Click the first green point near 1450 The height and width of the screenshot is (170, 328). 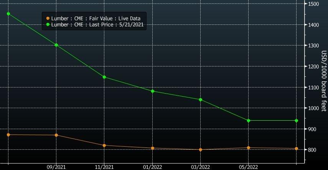[8, 14]
